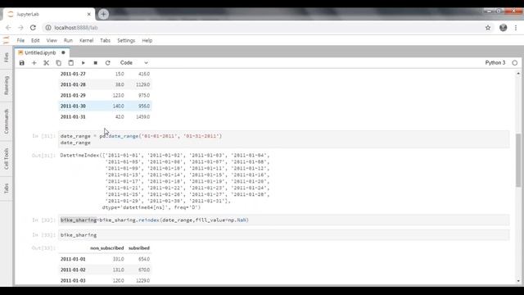Image resolution: width=524 pixels, height=295 pixels.
Task: Click the 2011-01-28 row label
Action: (73, 84)
